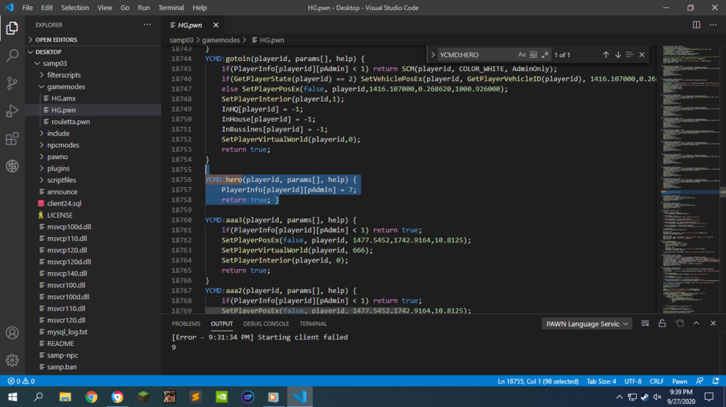
Task: Open Explorer more actions ellipsis
Action: [x=147, y=25]
